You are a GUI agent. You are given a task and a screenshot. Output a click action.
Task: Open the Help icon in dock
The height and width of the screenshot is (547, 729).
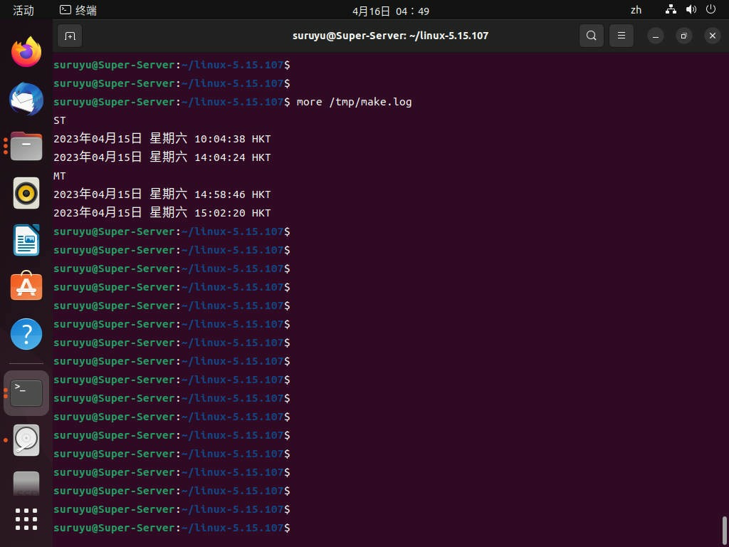point(26,334)
